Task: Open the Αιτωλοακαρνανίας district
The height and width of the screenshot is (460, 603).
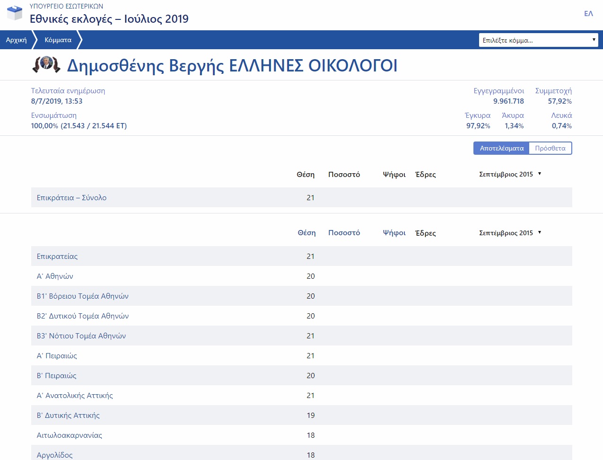Action: coord(70,435)
